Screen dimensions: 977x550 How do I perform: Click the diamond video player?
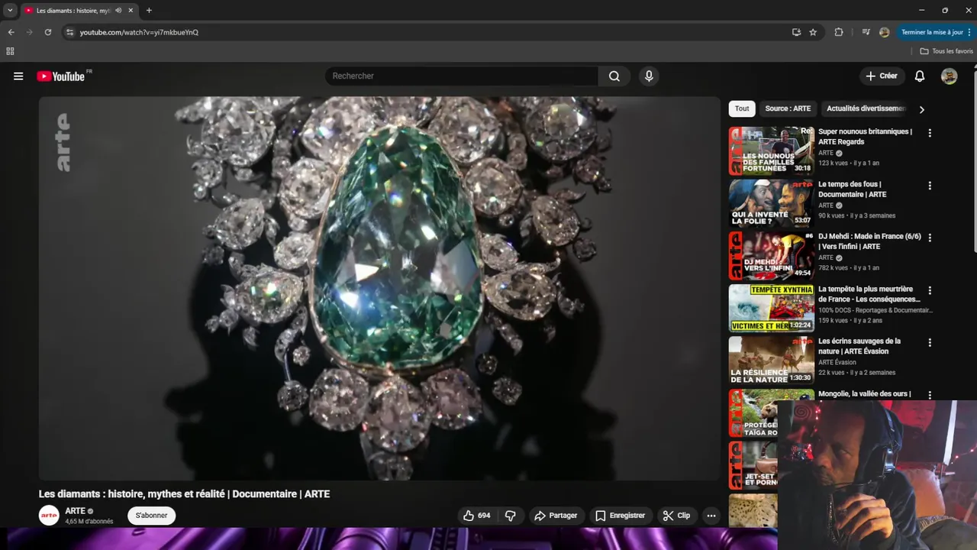coord(379,288)
